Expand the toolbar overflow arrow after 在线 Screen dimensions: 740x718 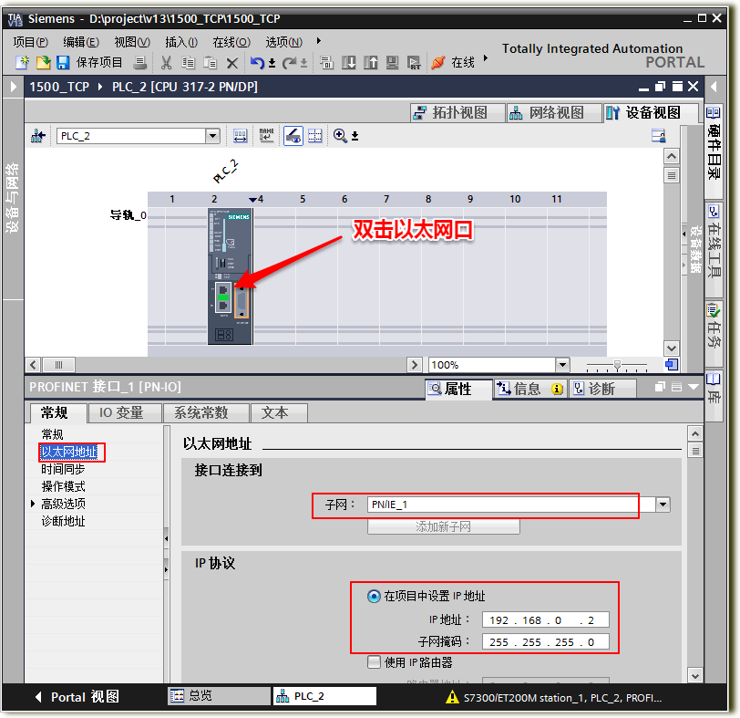pos(485,58)
